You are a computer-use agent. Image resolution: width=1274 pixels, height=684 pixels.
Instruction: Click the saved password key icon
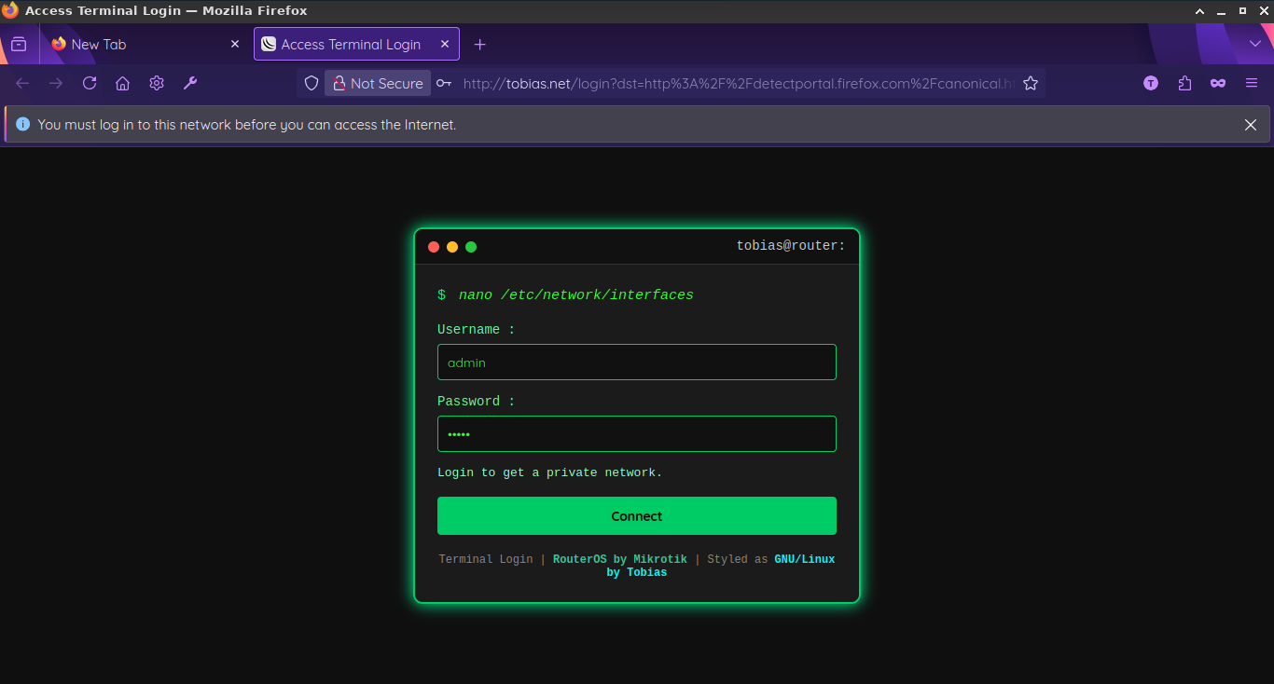(444, 83)
